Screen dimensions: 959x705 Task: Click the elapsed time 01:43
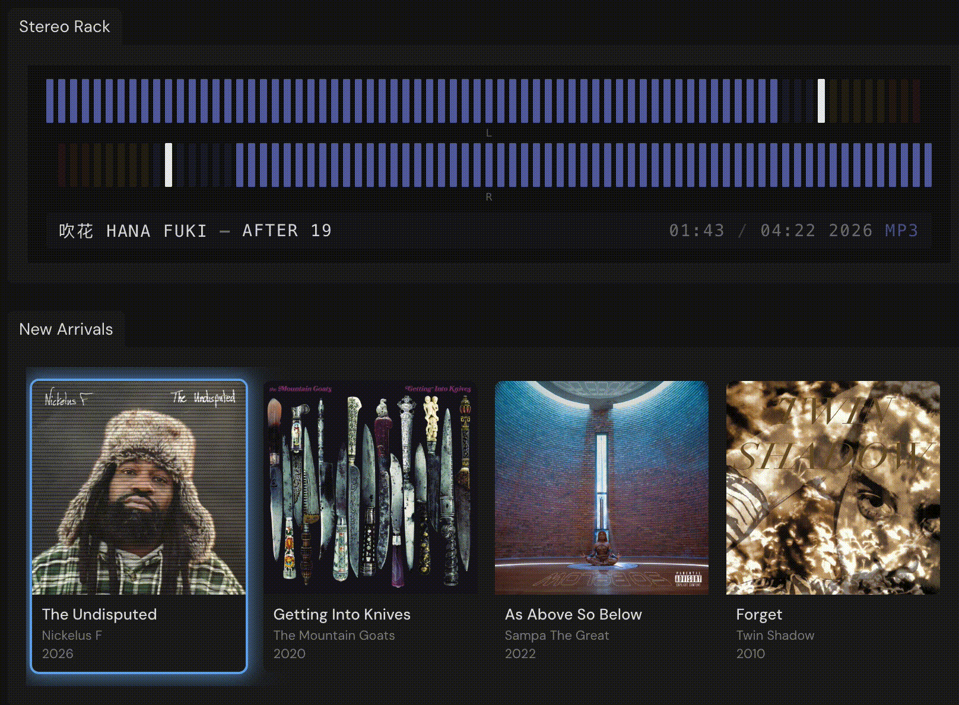click(x=697, y=230)
